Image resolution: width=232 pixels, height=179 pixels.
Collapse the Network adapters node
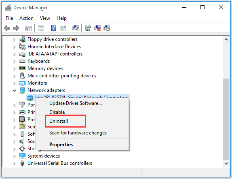coord(14,90)
